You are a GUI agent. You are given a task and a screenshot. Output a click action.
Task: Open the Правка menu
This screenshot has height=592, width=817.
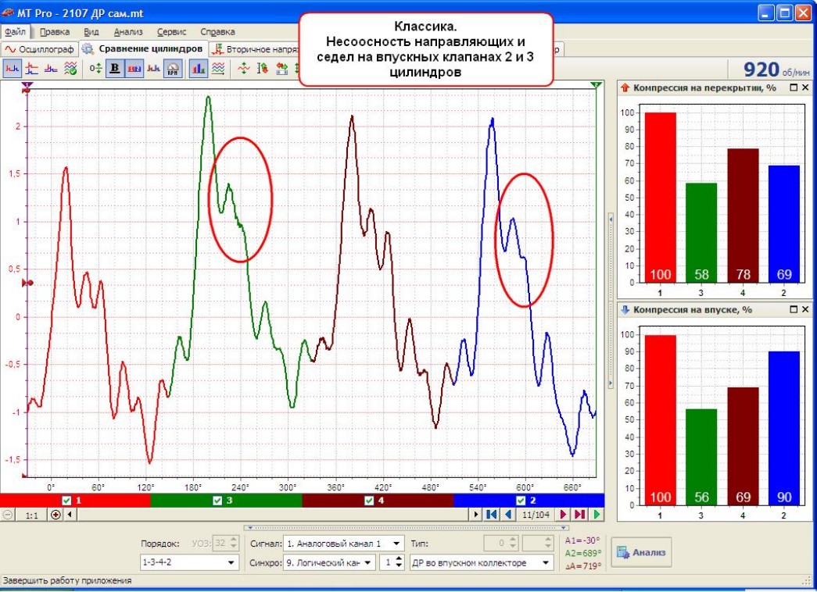[54, 32]
